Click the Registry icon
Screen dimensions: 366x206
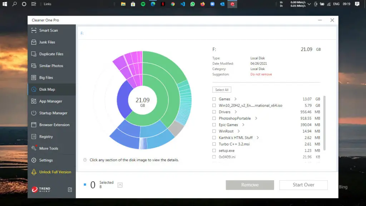(x=34, y=136)
